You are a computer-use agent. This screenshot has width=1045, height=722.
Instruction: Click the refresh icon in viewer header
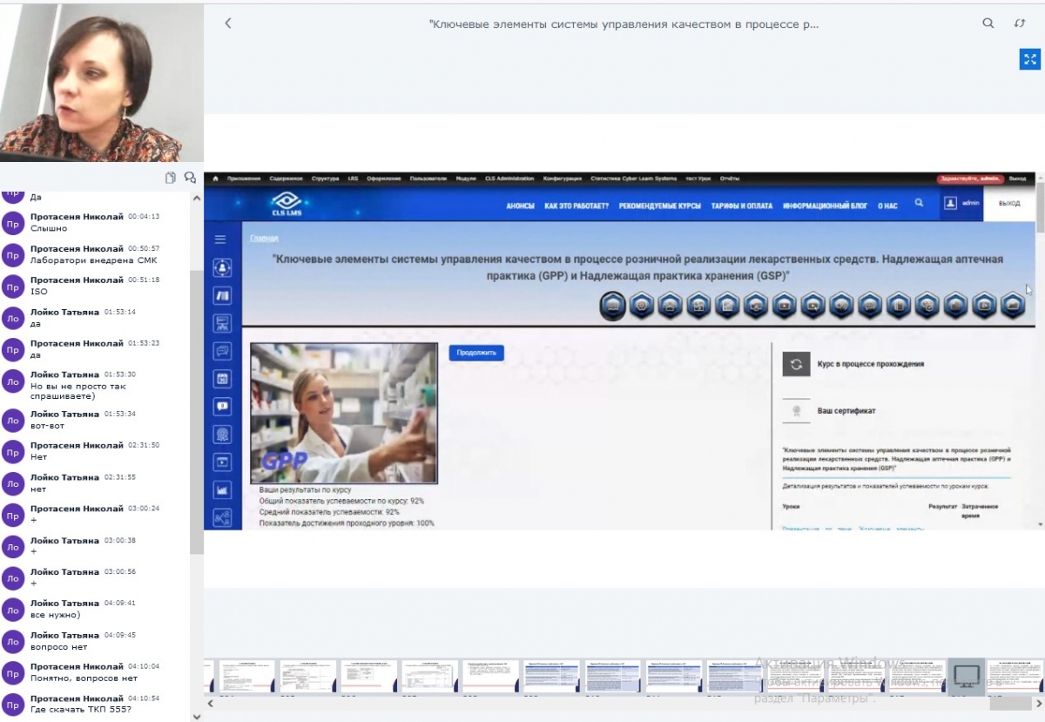[1020, 24]
